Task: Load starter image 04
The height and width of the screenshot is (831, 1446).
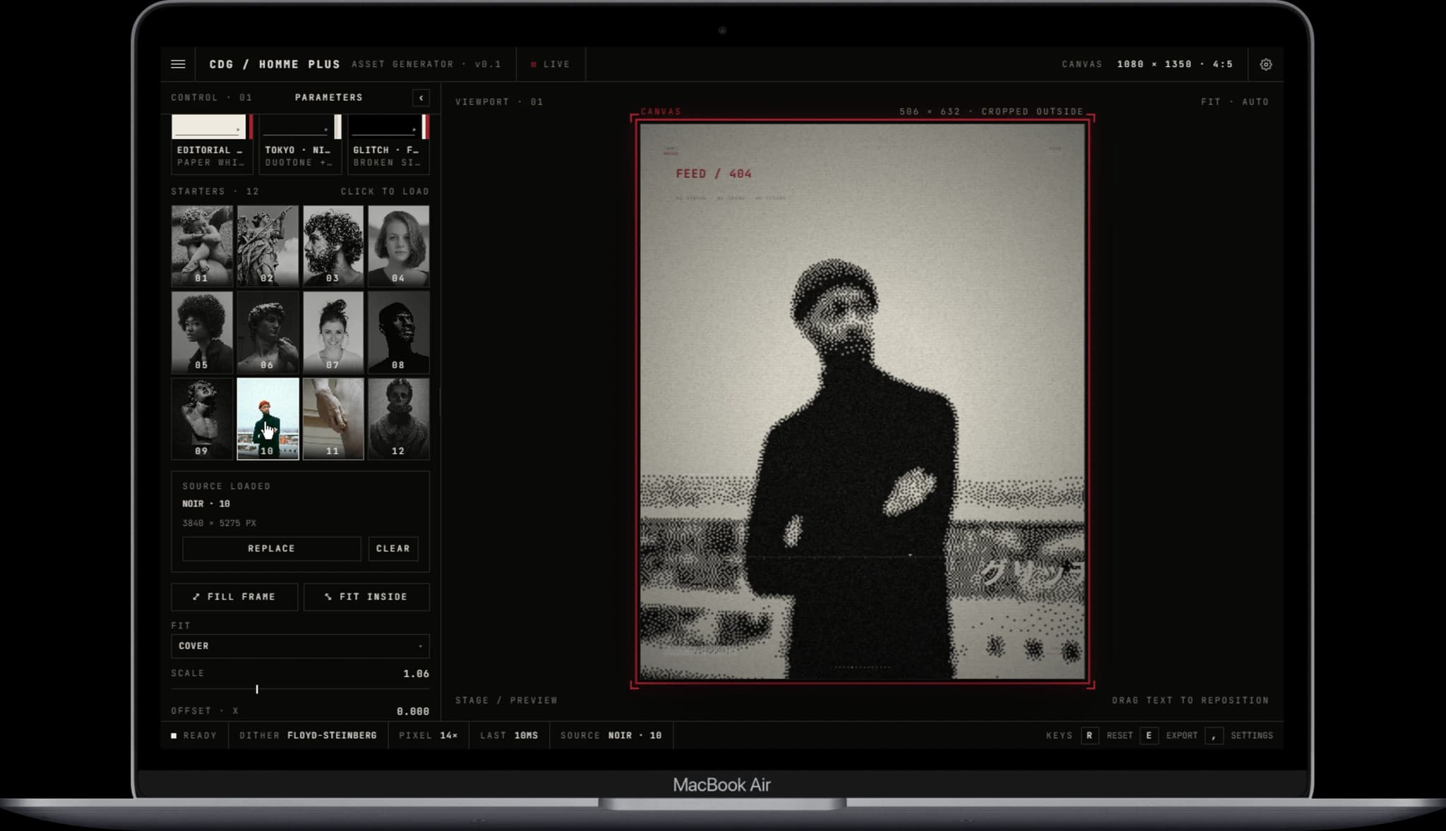Action: (398, 245)
